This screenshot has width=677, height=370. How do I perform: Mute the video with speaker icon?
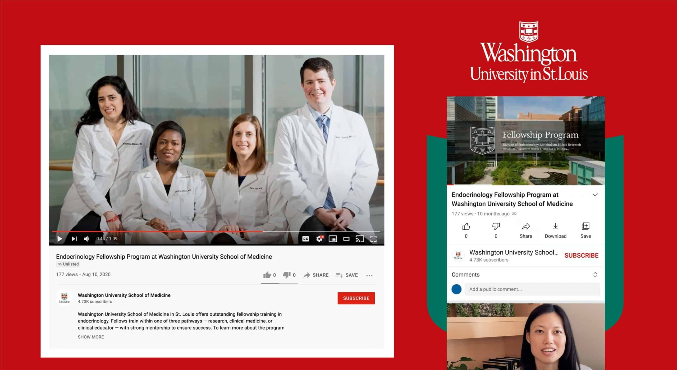click(x=87, y=239)
